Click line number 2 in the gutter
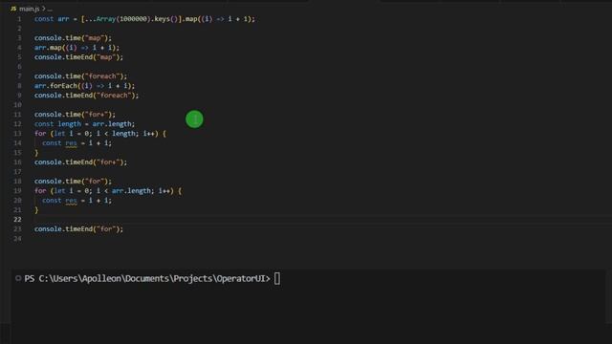Image resolution: width=612 pixels, height=344 pixels. (x=19, y=29)
